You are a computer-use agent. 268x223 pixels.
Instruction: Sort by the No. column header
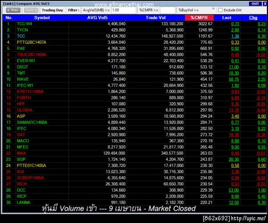point(9,18)
